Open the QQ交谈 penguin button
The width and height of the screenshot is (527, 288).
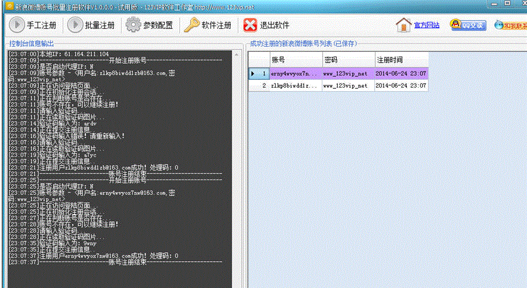(x=468, y=25)
